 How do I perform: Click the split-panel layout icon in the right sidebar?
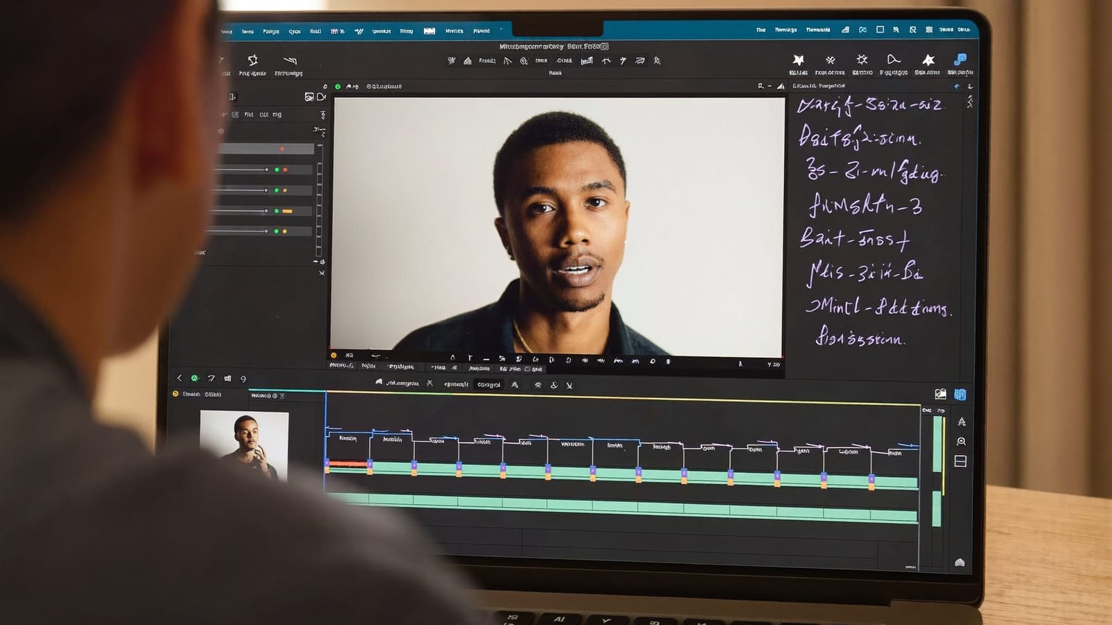[x=960, y=461]
